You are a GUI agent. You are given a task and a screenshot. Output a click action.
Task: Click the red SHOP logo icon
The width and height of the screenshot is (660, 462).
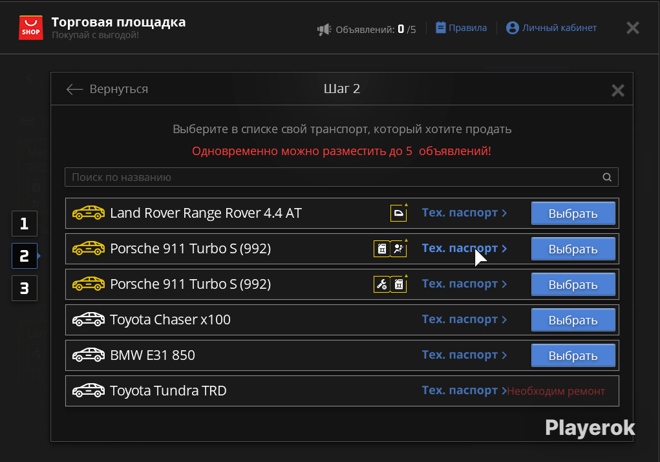(31, 28)
